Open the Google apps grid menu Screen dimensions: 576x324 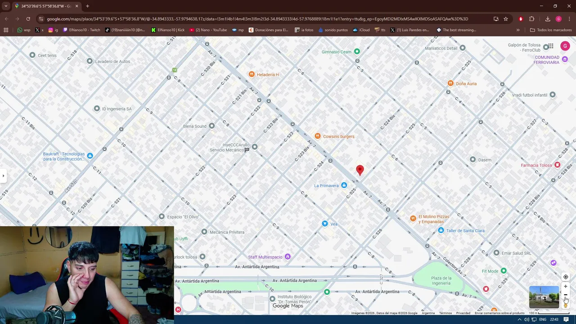tap(550, 46)
